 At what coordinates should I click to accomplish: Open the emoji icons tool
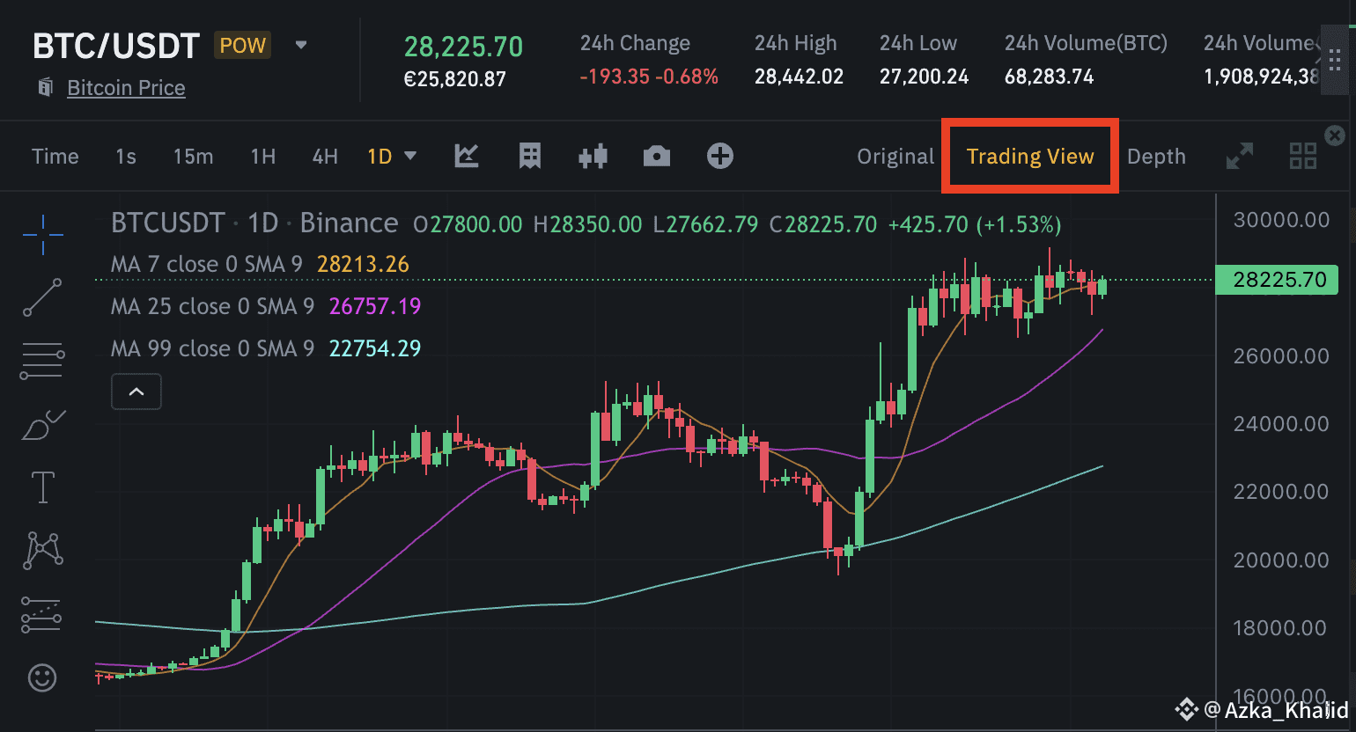[42, 677]
